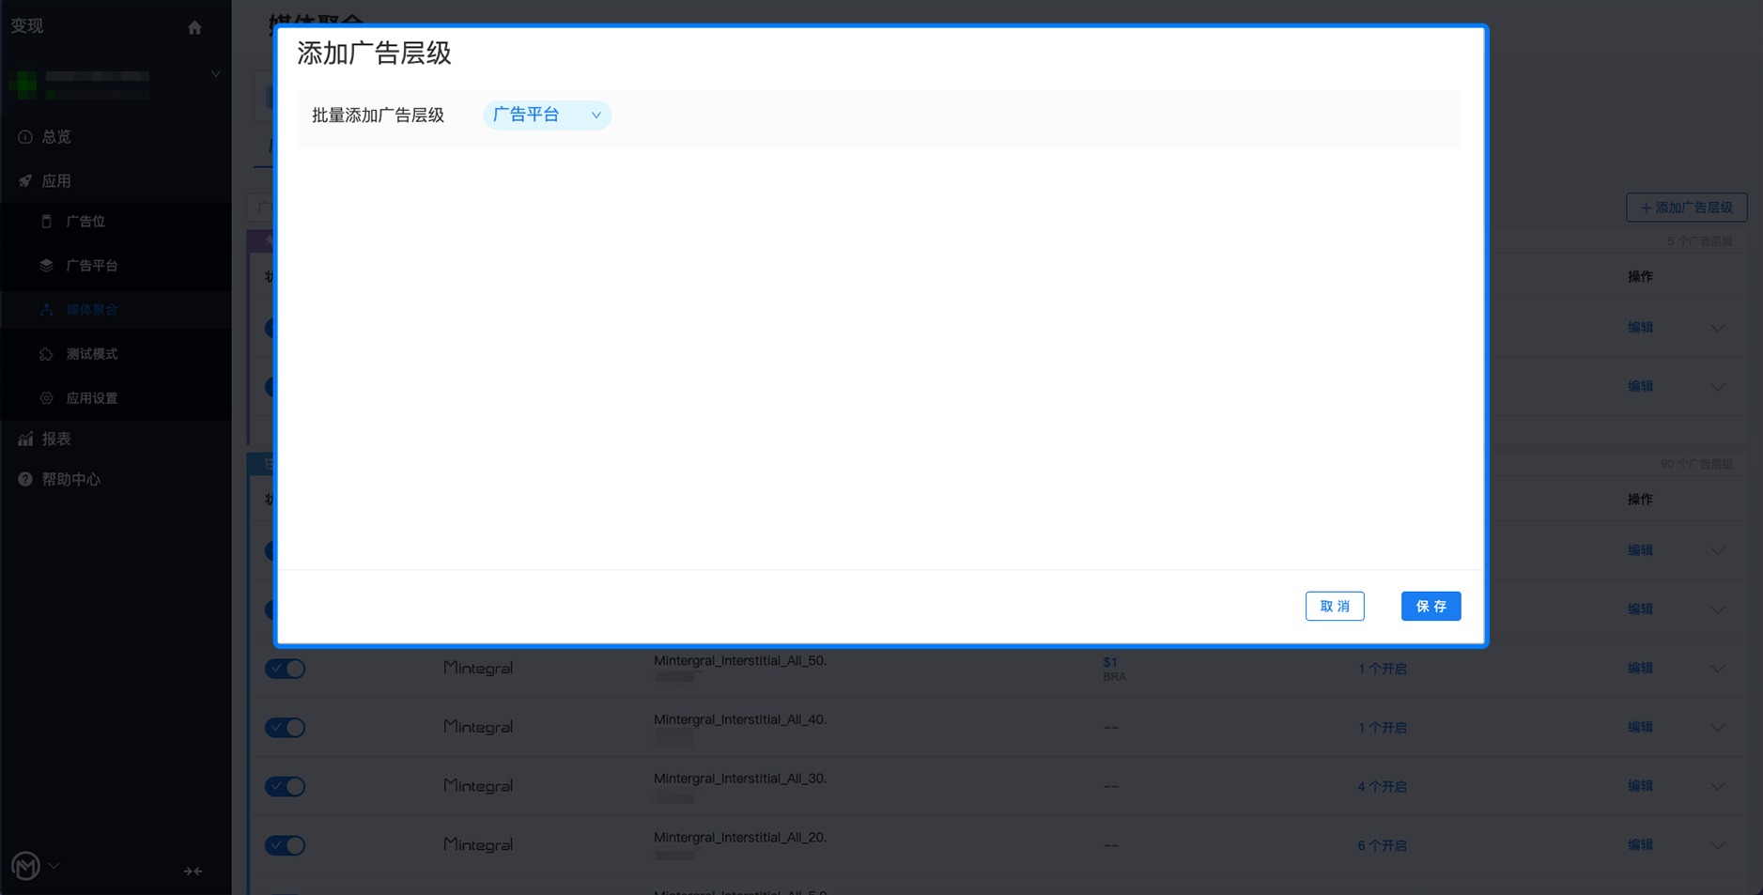Open the 1 个开启 link in All_50 row
The image size is (1763, 895).
click(x=1382, y=669)
